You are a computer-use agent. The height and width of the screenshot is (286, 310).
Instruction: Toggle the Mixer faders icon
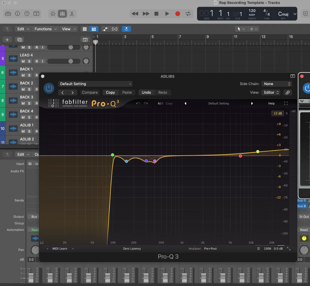point(62,14)
